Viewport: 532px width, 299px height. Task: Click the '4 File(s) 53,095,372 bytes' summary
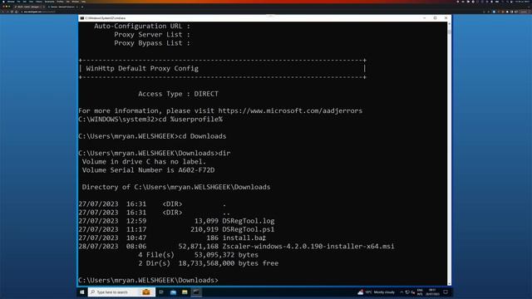pos(198,255)
